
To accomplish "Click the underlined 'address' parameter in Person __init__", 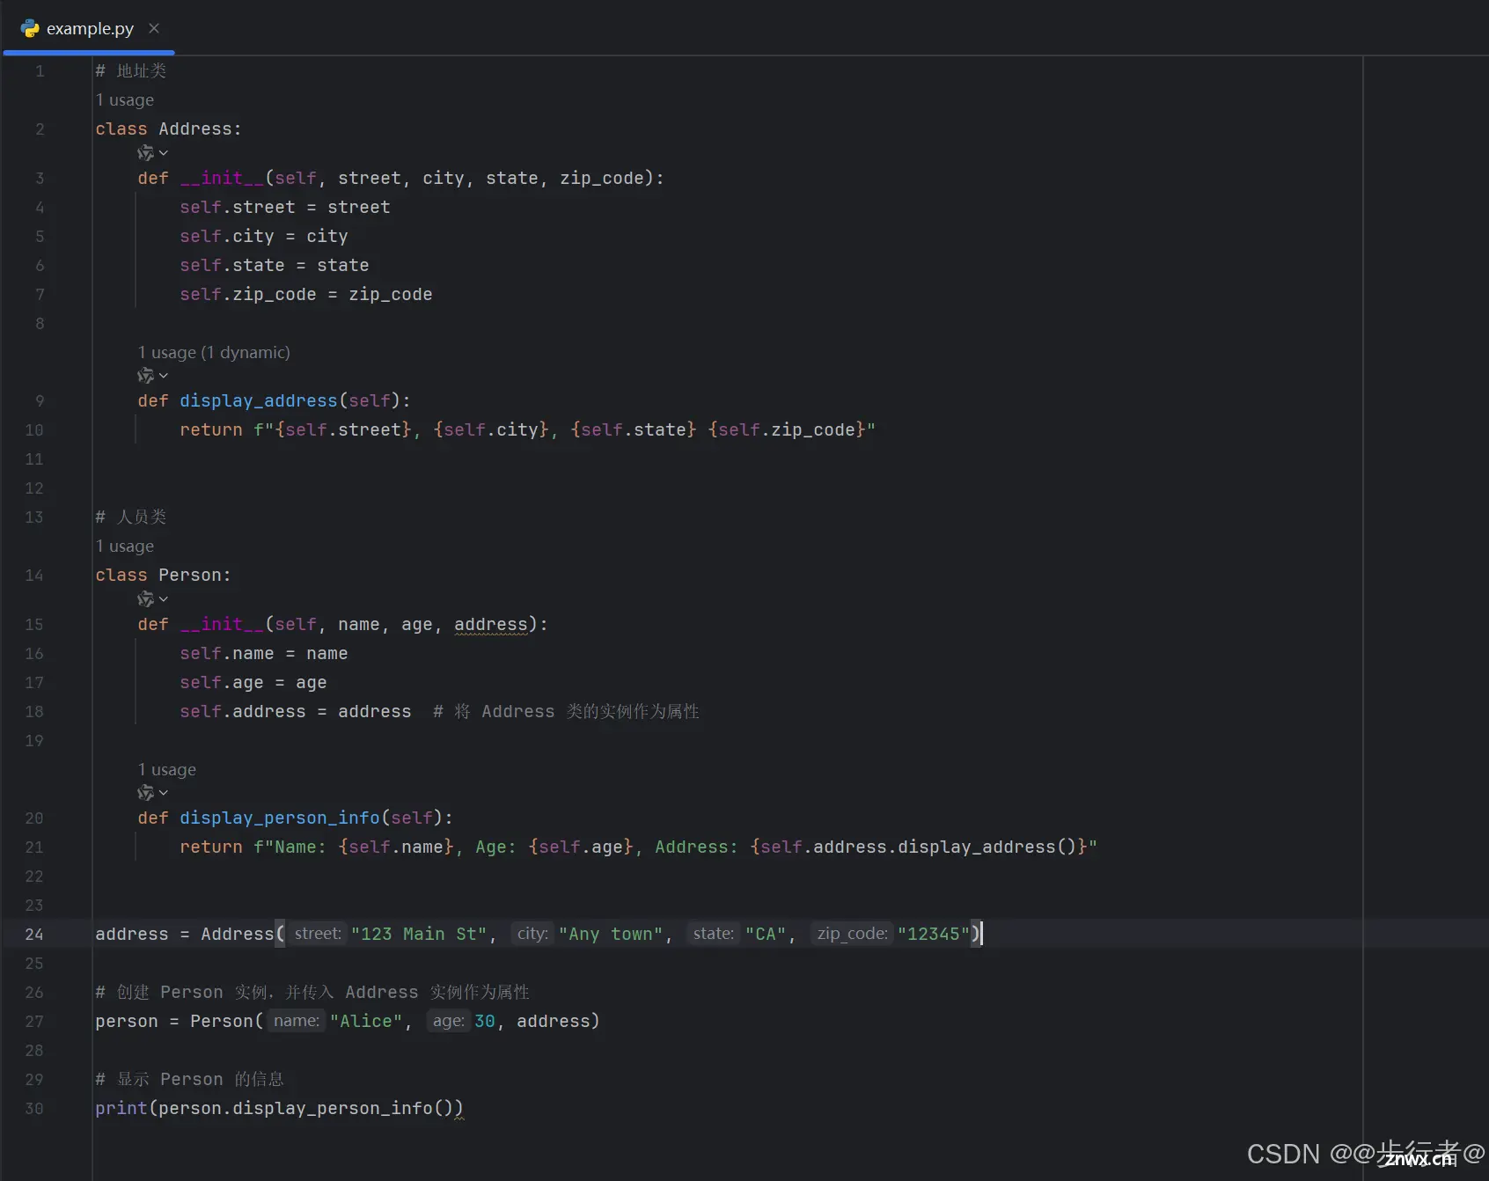I will pyautogui.click(x=491, y=625).
